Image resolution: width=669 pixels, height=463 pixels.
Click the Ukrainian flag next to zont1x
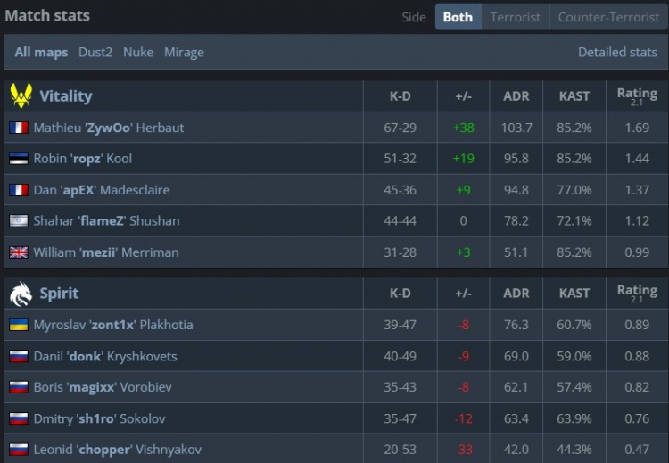18,325
